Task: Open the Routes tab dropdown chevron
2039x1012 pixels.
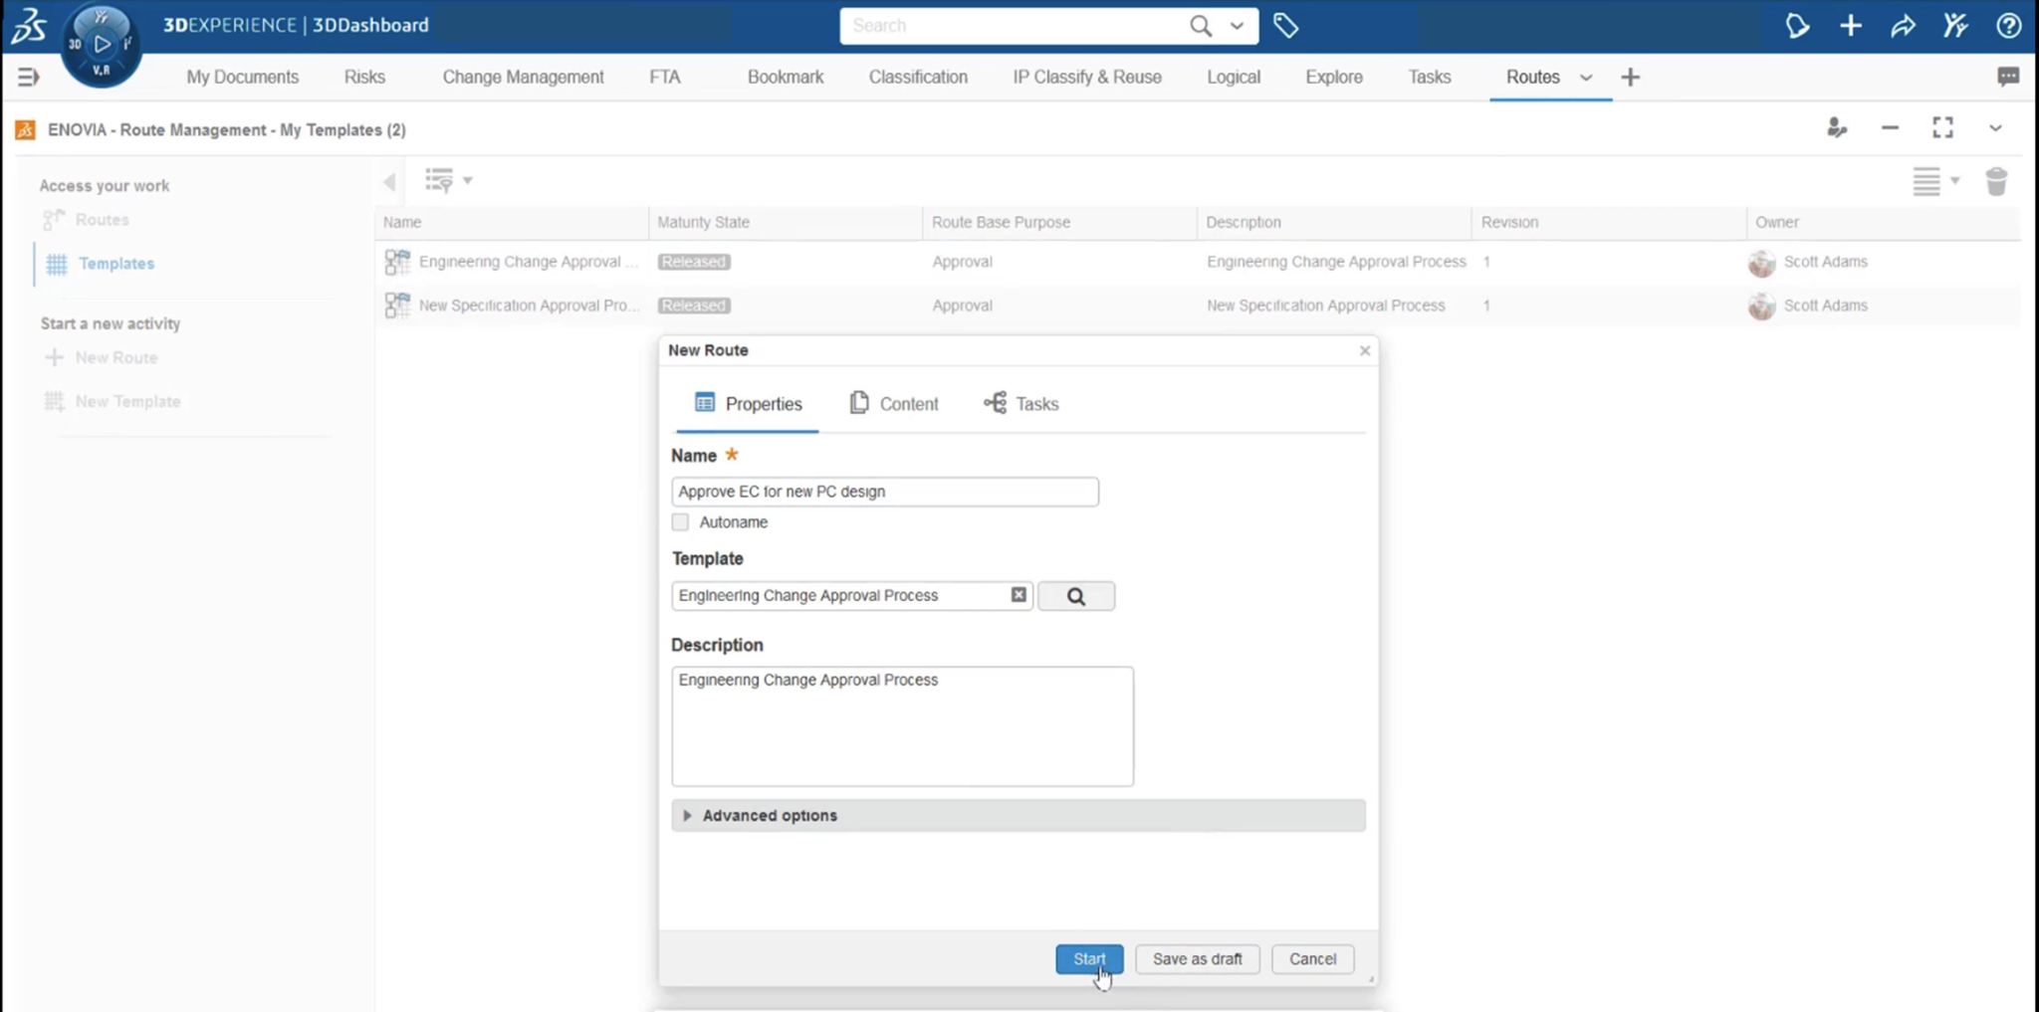Action: click(x=1587, y=78)
